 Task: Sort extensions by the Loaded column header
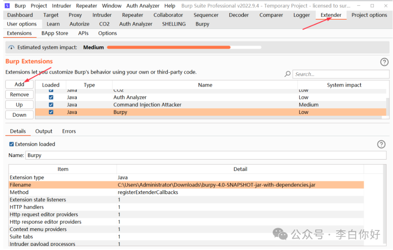click(51, 85)
